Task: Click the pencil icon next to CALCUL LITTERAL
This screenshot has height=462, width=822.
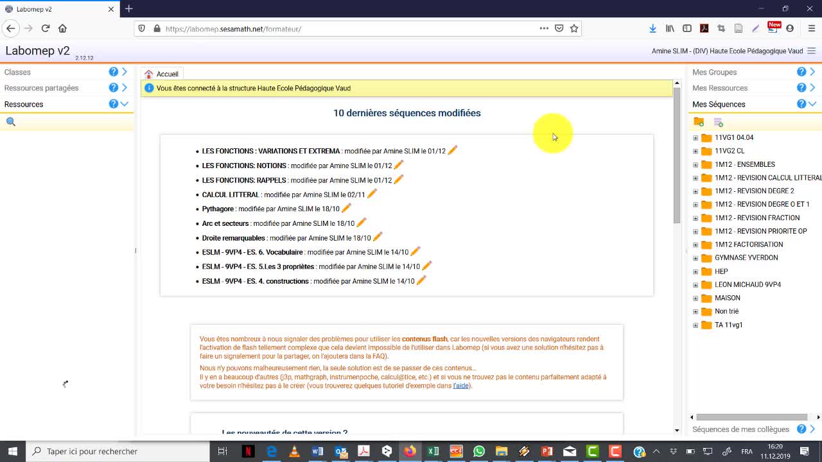Action: point(372,194)
